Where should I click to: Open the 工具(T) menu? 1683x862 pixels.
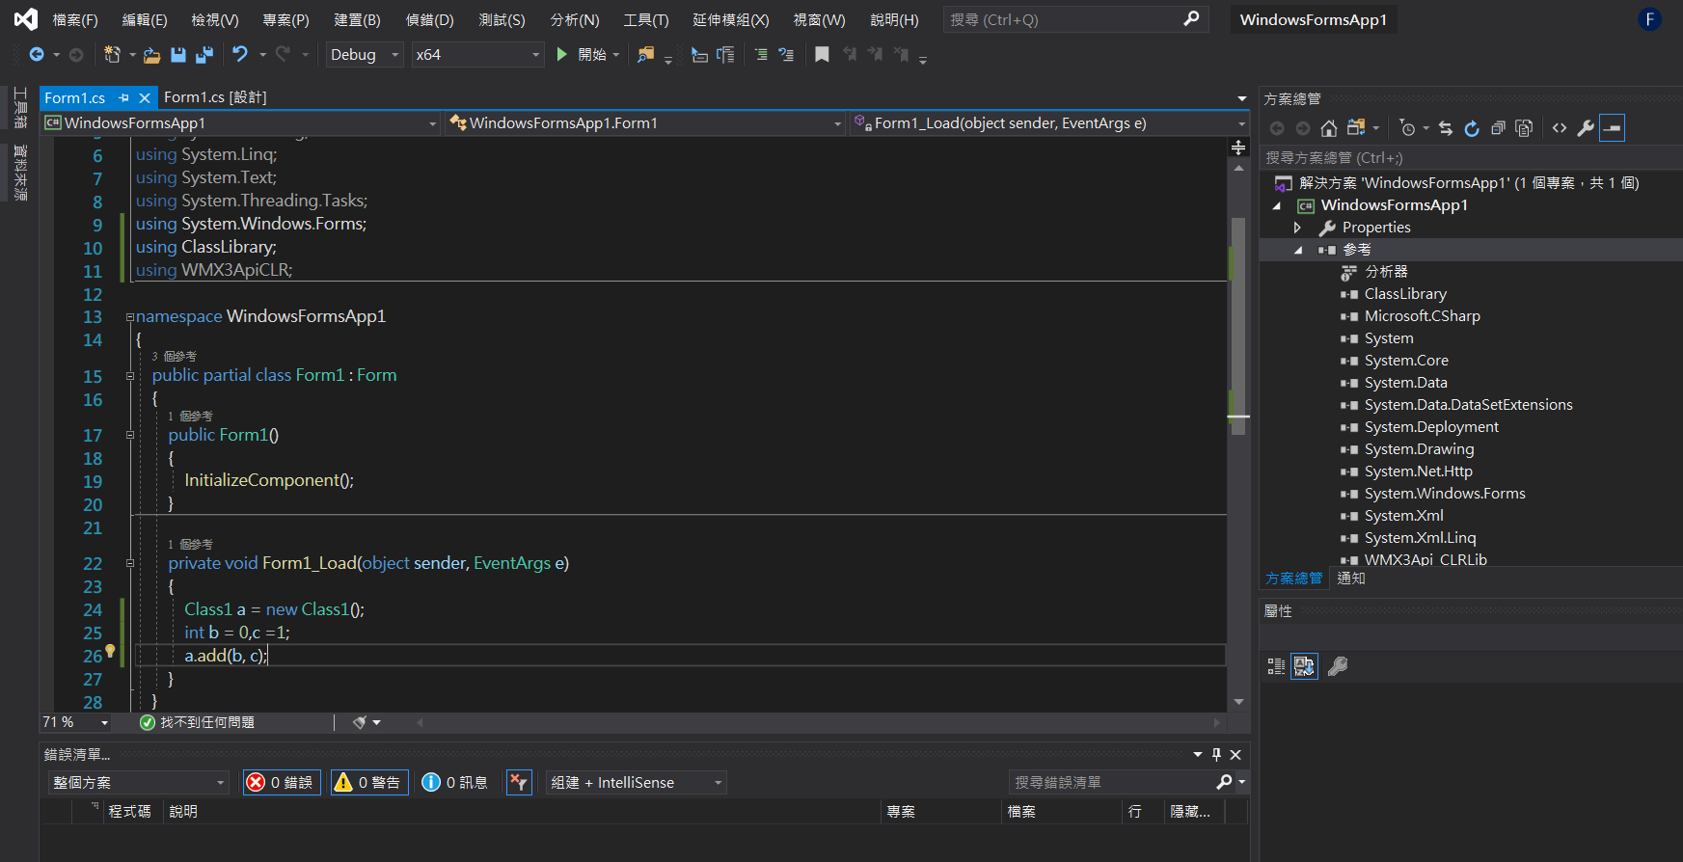645,20
